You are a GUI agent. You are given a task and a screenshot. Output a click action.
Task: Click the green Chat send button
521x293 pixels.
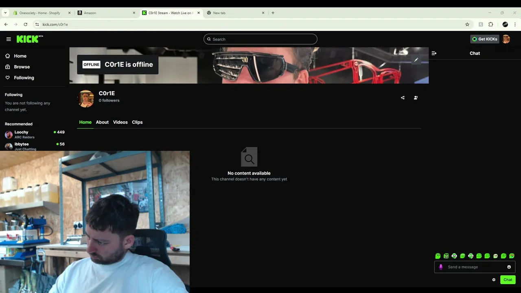pyautogui.click(x=508, y=280)
